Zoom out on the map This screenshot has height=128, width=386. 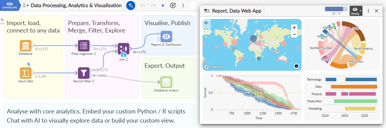pyautogui.click(x=294, y=34)
